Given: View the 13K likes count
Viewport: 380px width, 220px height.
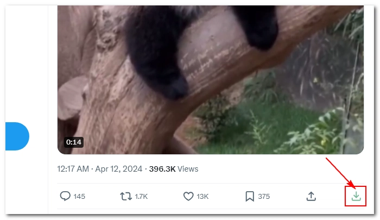Looking at the screenshot, I should pyautogui.click(x=202, y=196).
